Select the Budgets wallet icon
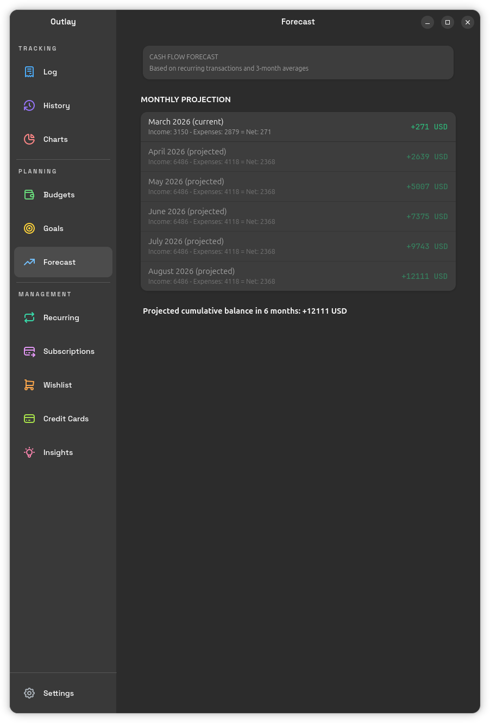Screen dimensions: 490x723 click(29, 195)
